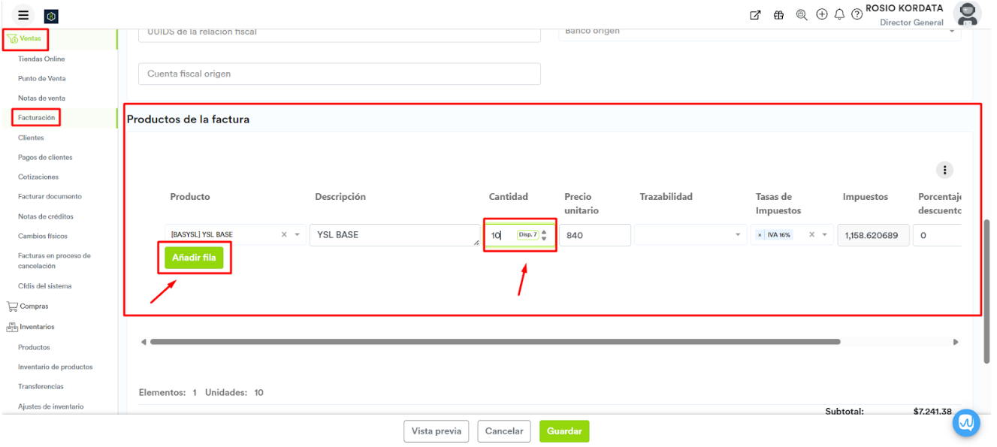
Task: Open the hamburger menu at top left
Action: pyautogui.click(x=23, y=15)
